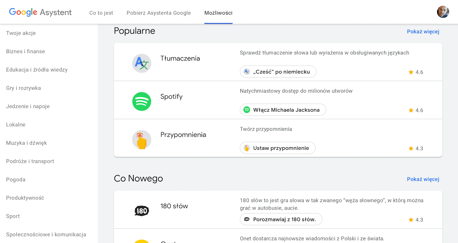
Task: Open the Spotify title
Action: pos(171,97)
